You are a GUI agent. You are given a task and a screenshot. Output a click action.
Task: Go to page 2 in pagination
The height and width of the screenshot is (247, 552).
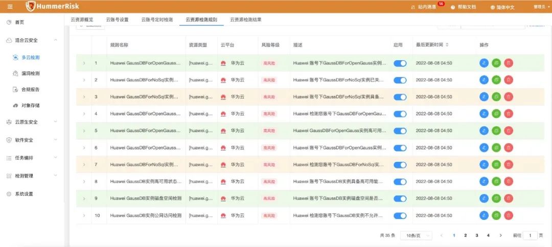pyautogui.click(x=466, y=235)
